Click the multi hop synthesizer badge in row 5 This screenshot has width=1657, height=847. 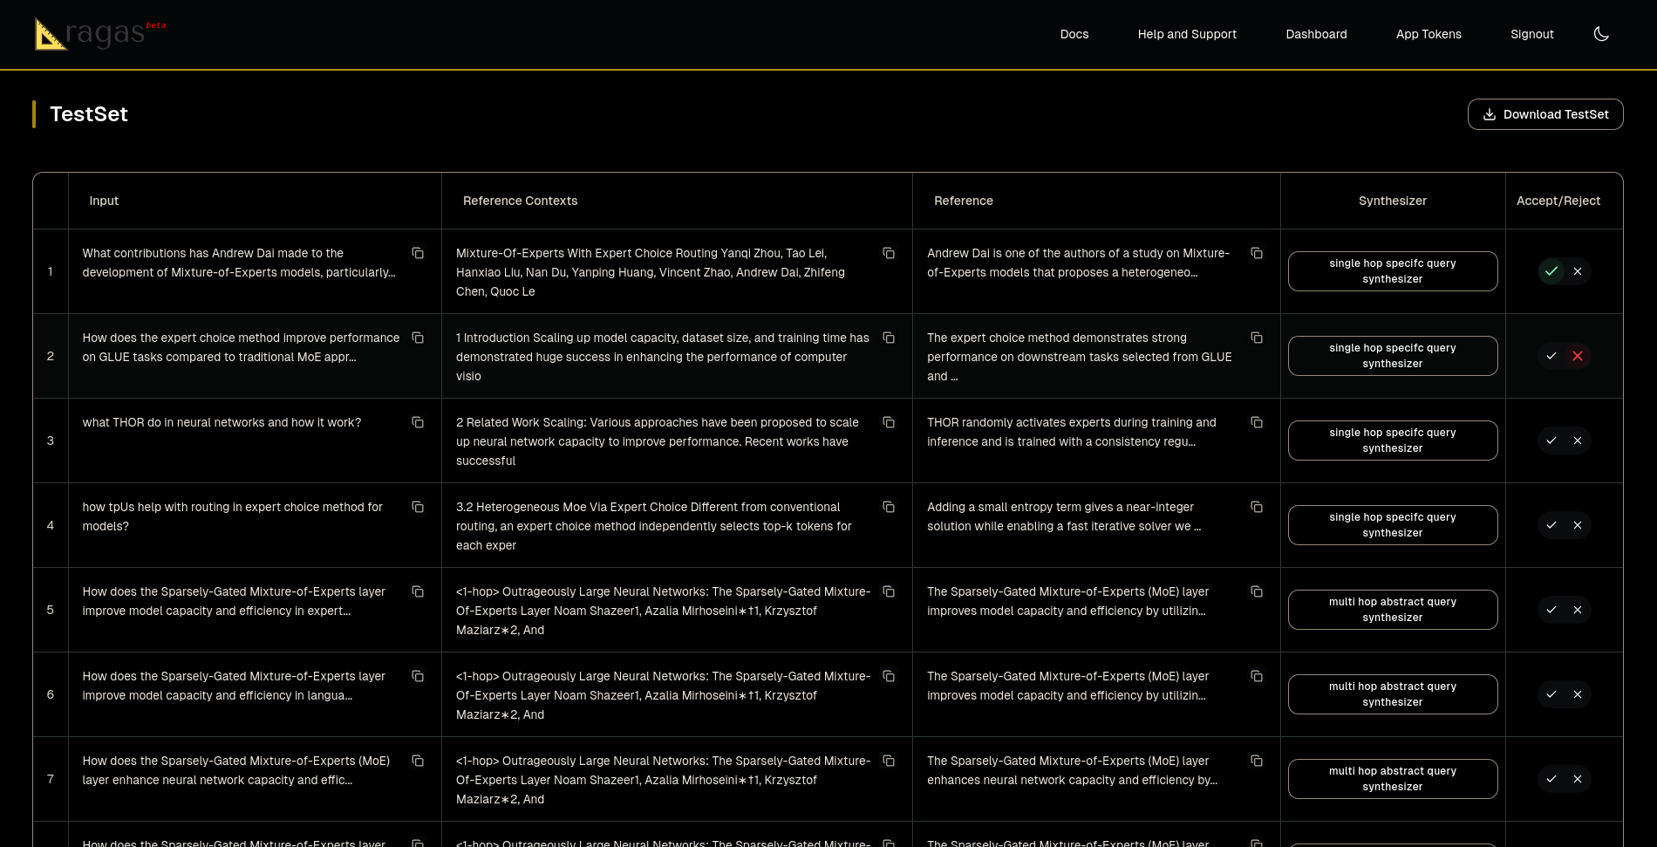[1393, 610]
